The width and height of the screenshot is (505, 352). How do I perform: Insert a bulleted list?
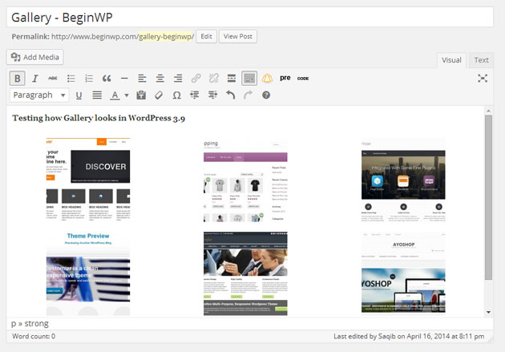click(x=71, y=79)
